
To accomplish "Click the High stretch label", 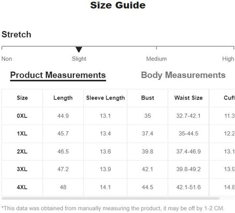I will click(228, 59).
